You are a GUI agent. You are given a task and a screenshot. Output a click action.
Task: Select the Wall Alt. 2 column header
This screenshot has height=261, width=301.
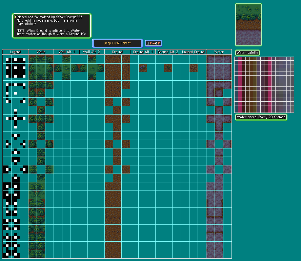(x=92, y=52)
